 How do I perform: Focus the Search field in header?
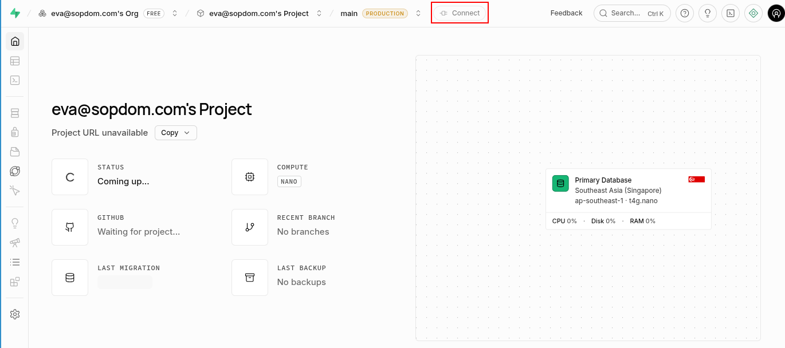click(632, 13)
